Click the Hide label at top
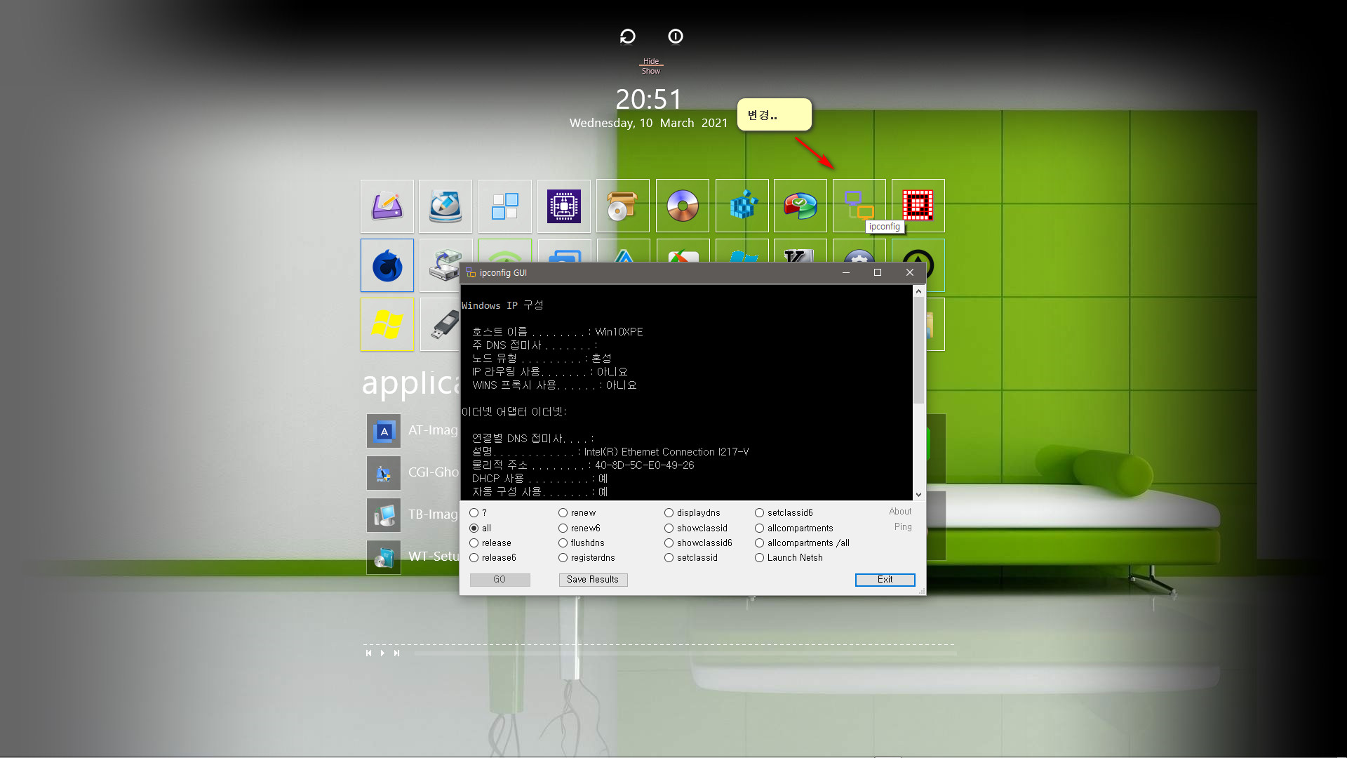 point(651,61)
